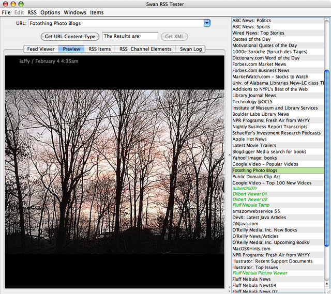
Task: Click the results text field
Action: 130,36
